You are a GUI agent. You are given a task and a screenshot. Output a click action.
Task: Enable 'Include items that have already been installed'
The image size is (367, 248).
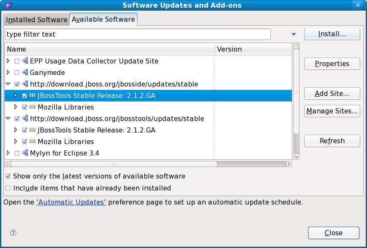pyautogui.click(x=8, y=188)
